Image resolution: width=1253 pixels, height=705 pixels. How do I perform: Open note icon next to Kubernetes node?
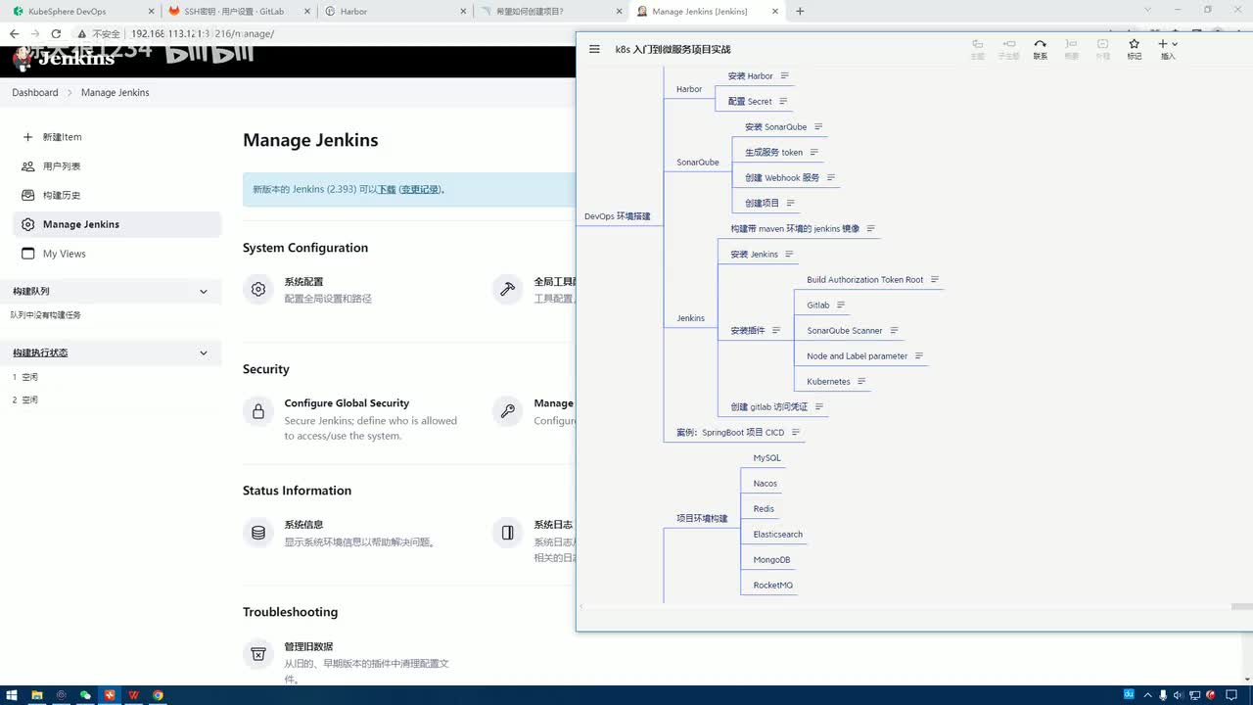[x=861, y=381]
